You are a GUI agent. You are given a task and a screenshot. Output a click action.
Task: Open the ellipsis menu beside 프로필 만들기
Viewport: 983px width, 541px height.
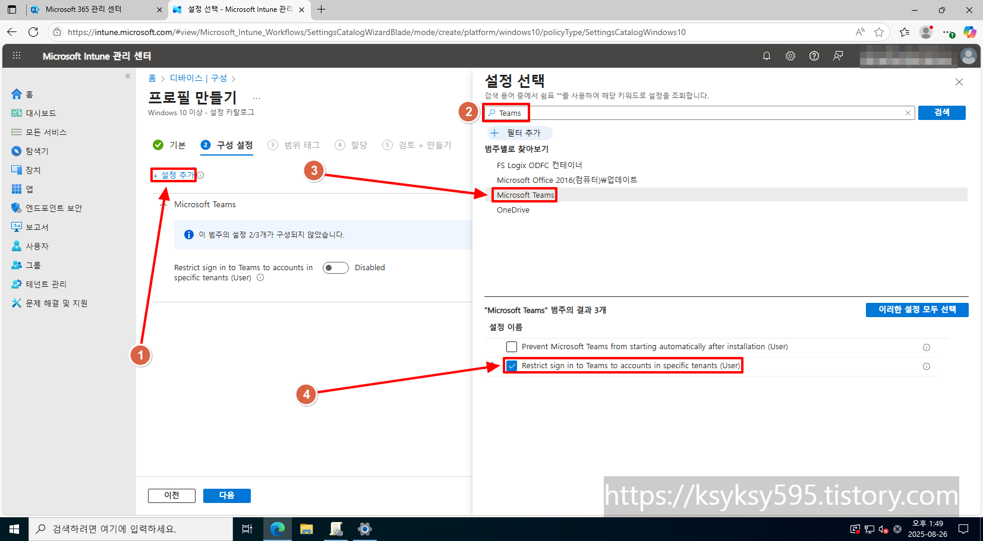point(257,98)
